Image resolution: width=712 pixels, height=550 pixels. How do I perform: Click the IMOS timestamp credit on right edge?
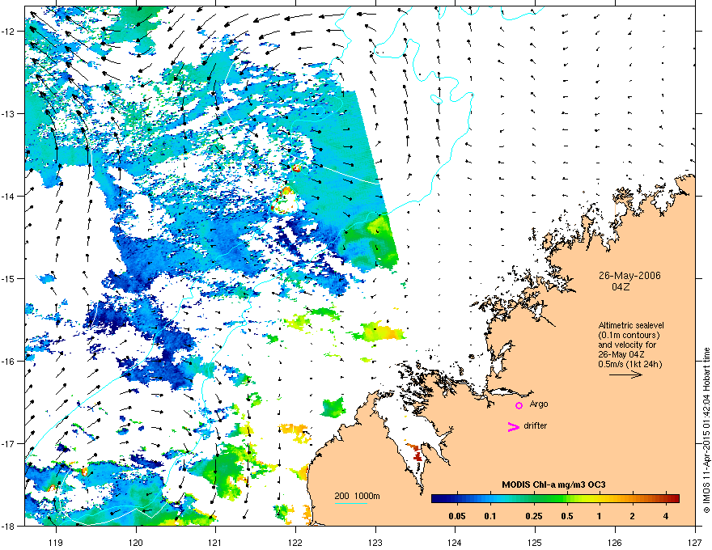coord(706,430)
